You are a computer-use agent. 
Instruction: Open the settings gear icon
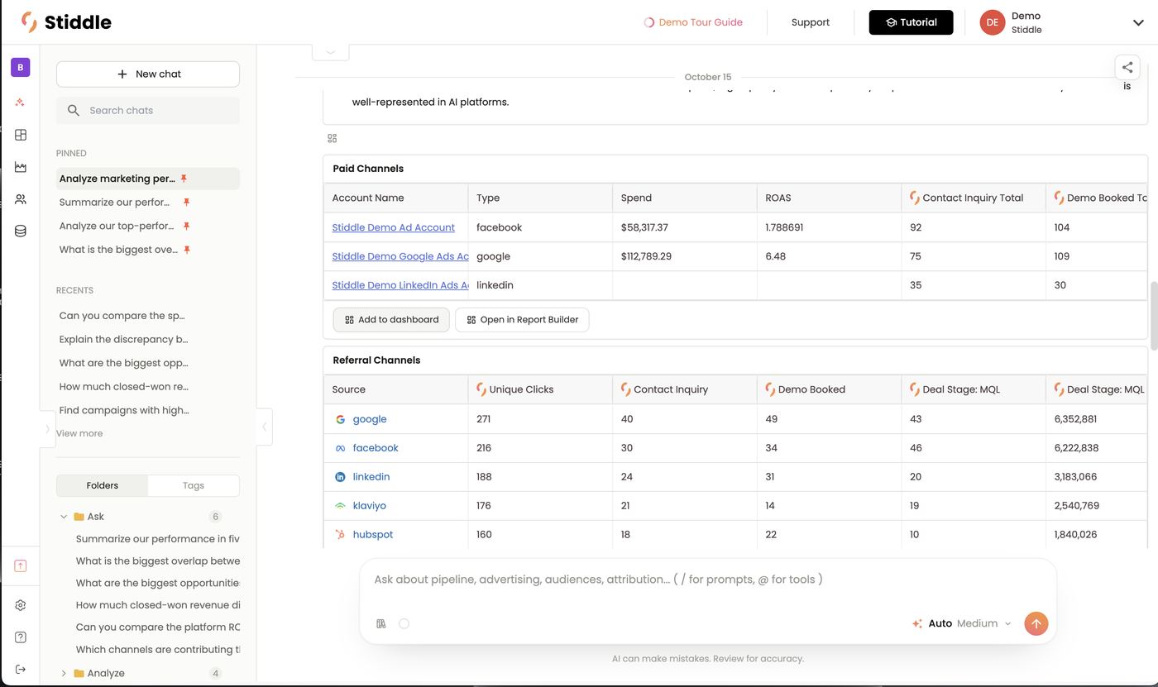click(21, 605)
